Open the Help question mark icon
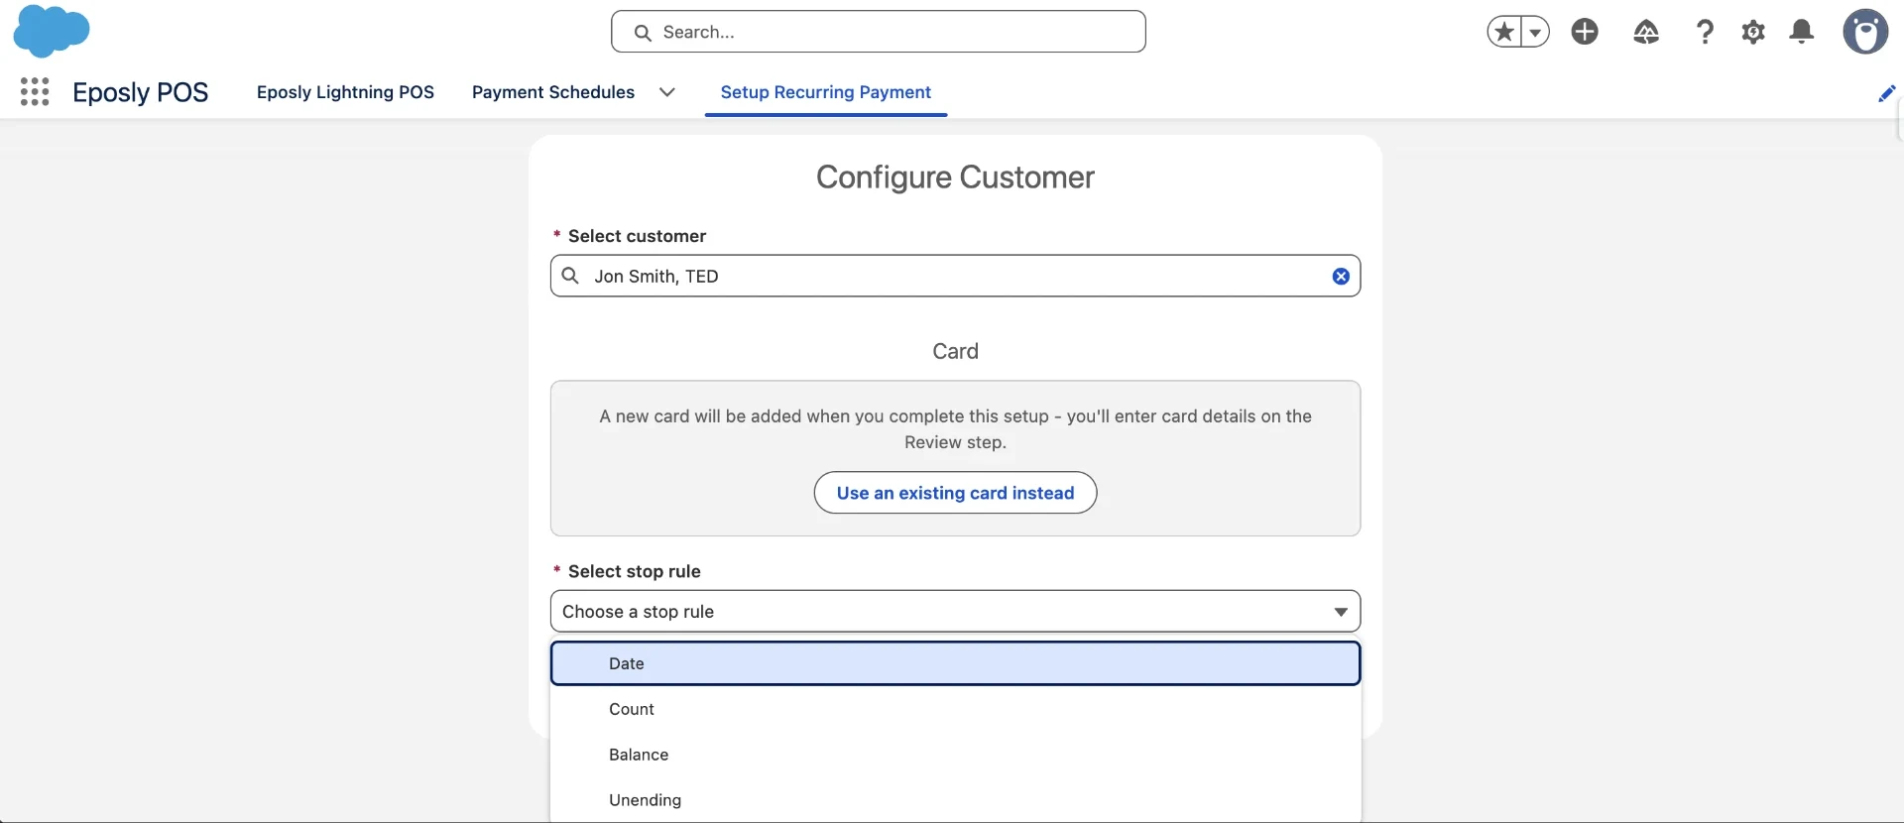This screenshot has width=1904, height=823. [x=1705, y=32]
